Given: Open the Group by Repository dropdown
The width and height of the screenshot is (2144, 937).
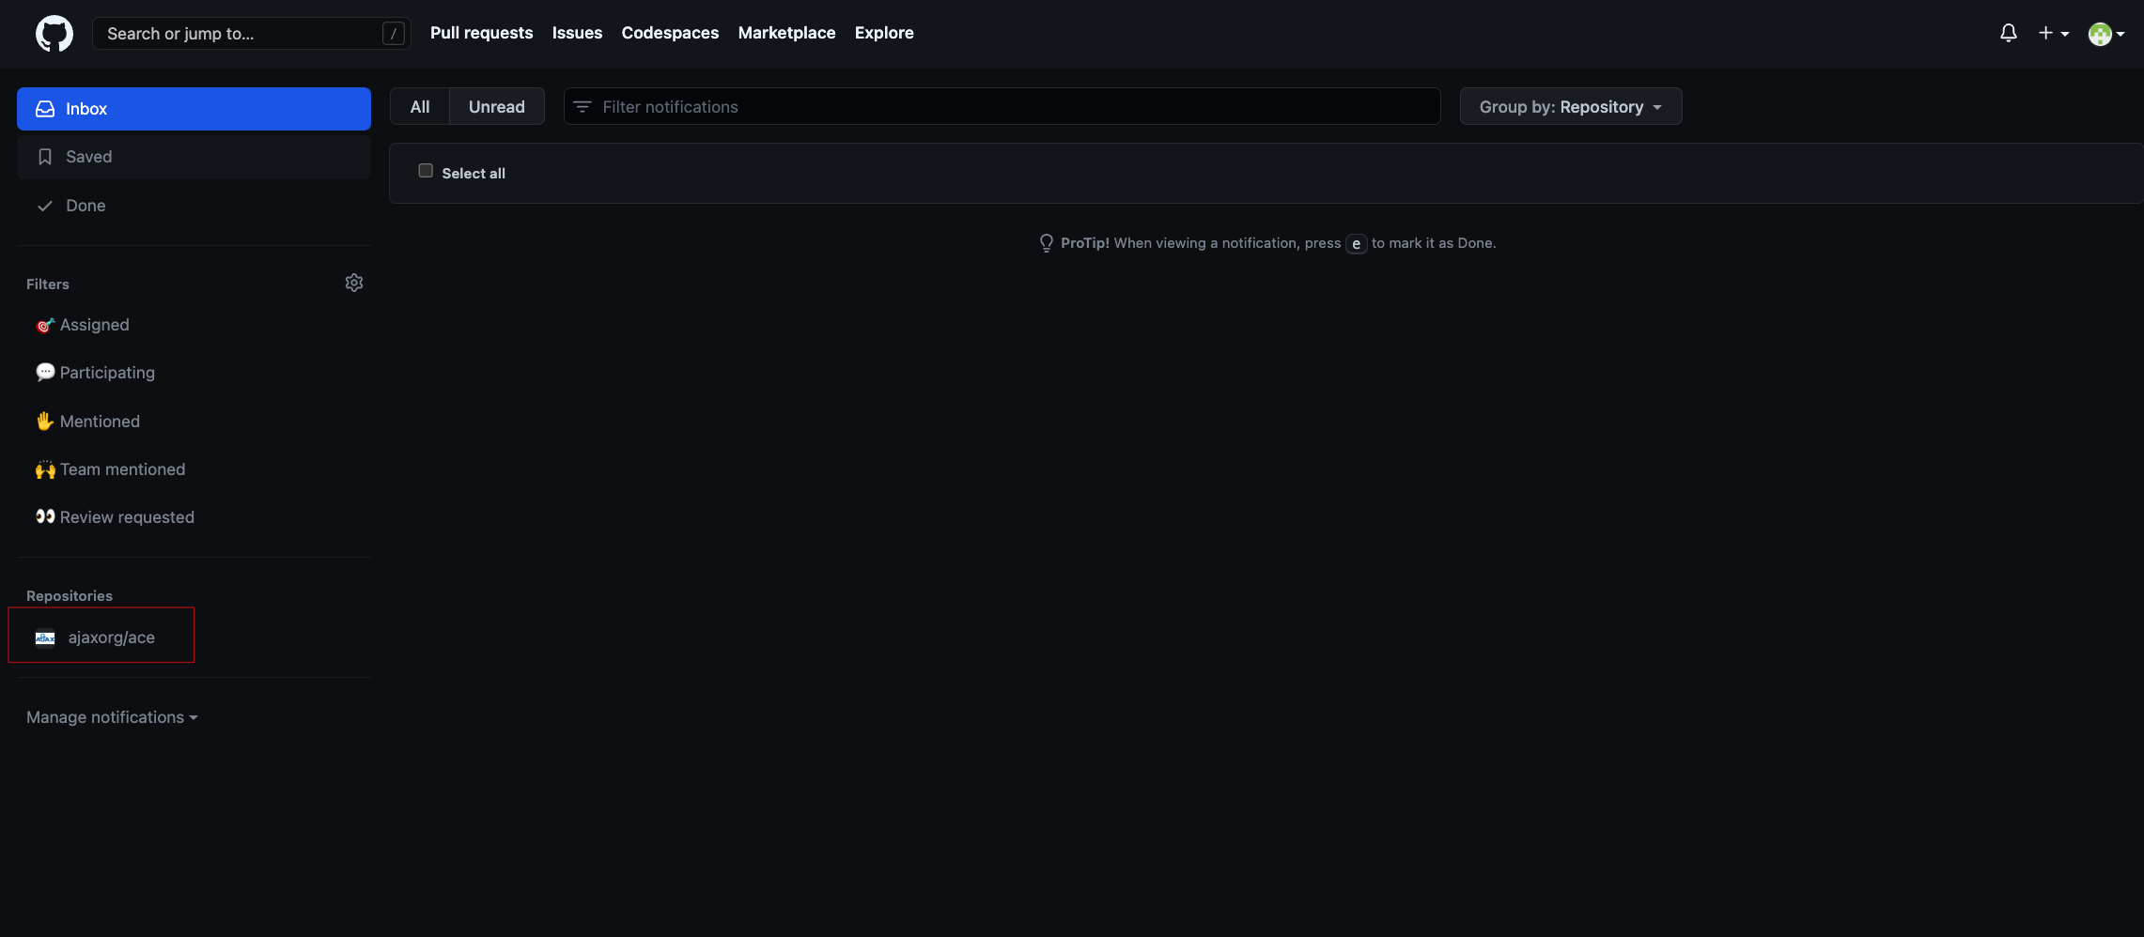Looking at the screenshot, I should [1570, 106].
